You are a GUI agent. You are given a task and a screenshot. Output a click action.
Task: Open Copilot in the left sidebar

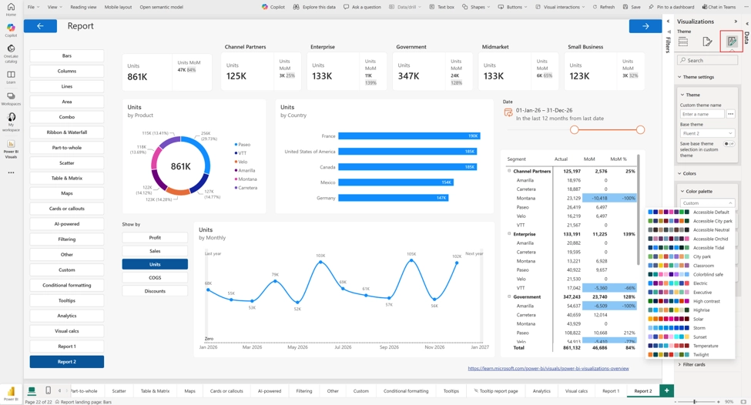coord(11,30)
